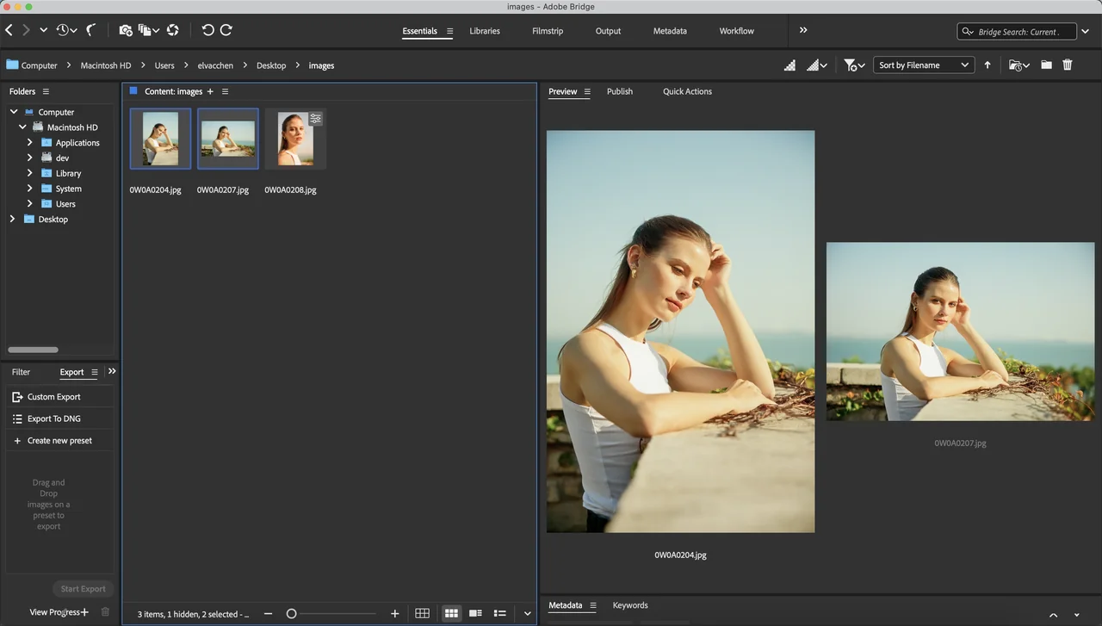Open the Export panel menu
Image resolution: width=1102 pixels, height=626 pixels.
[x=95, y=372]
